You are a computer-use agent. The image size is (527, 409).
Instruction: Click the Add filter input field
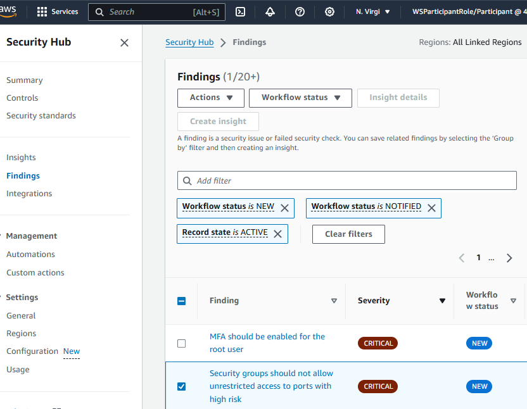point(347,180)
